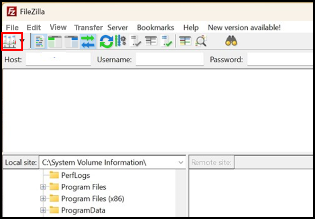
Task: Focus the Host input field
Action: [58, 59]
